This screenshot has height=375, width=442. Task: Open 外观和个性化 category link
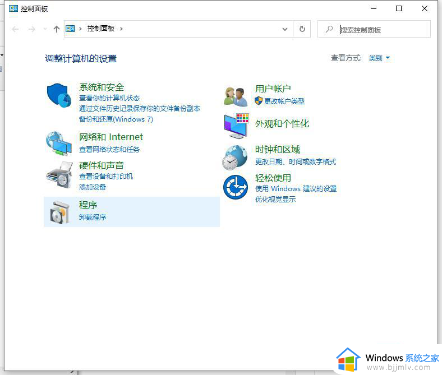(282, 124)
